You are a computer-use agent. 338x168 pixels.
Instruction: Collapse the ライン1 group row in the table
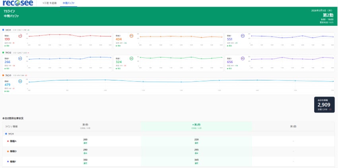(x=169, y=134)
